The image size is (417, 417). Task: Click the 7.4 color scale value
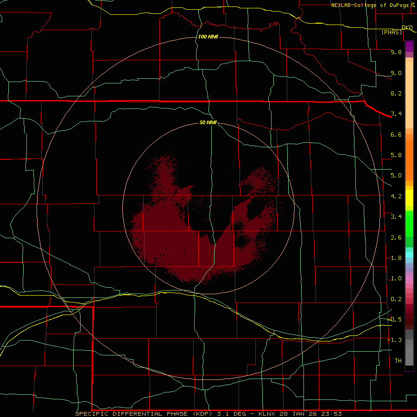[x=396, y=114]
